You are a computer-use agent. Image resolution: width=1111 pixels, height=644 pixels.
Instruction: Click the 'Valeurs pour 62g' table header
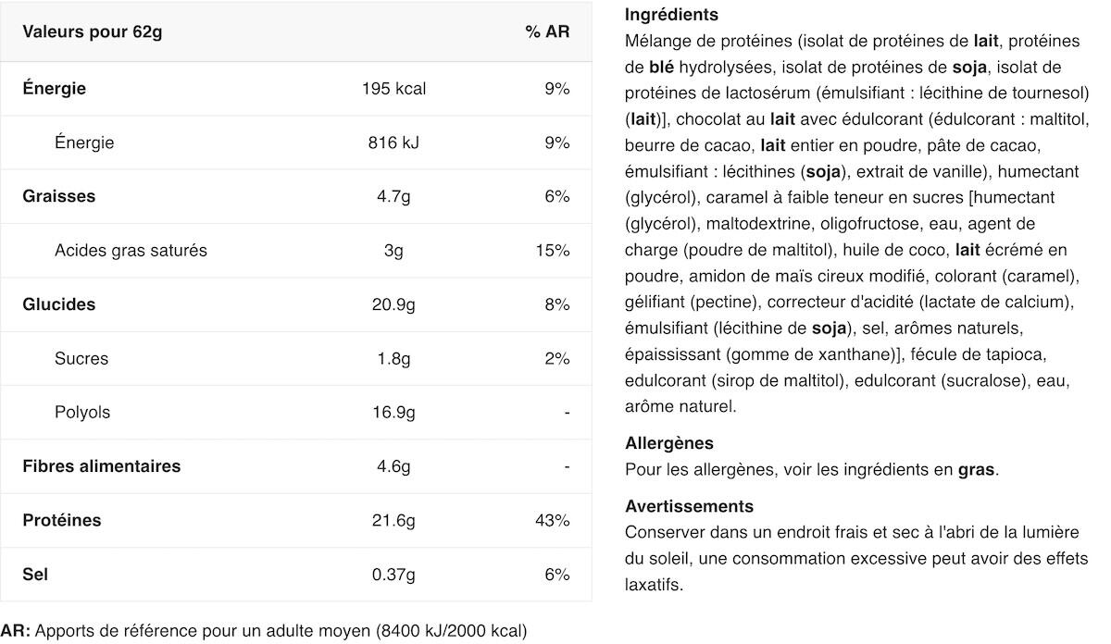pos(93,32)
